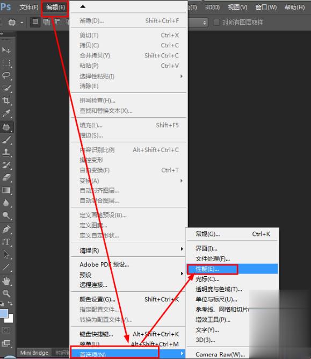The height and width of the screenshot is (359, 311).
Task: Select the Path Selection tool
Action: tap(6, 254)
